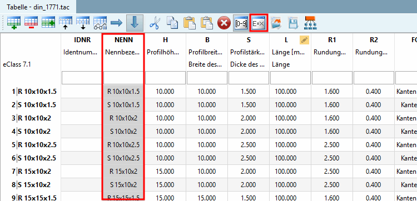Viewport: 417px width, 201px height.
Task: Set the cursor direction to the right arrow
Action: coord(117,23)
